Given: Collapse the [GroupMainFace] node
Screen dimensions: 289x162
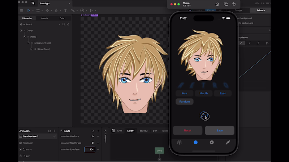Looking at the screenshot, I should point(28,43).
